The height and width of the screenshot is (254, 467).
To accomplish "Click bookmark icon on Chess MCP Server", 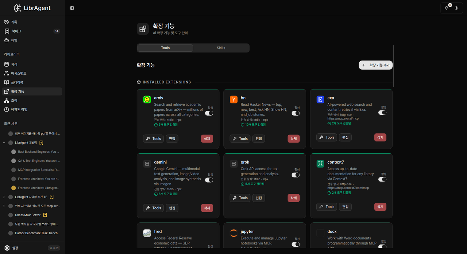I will point(45,215).
